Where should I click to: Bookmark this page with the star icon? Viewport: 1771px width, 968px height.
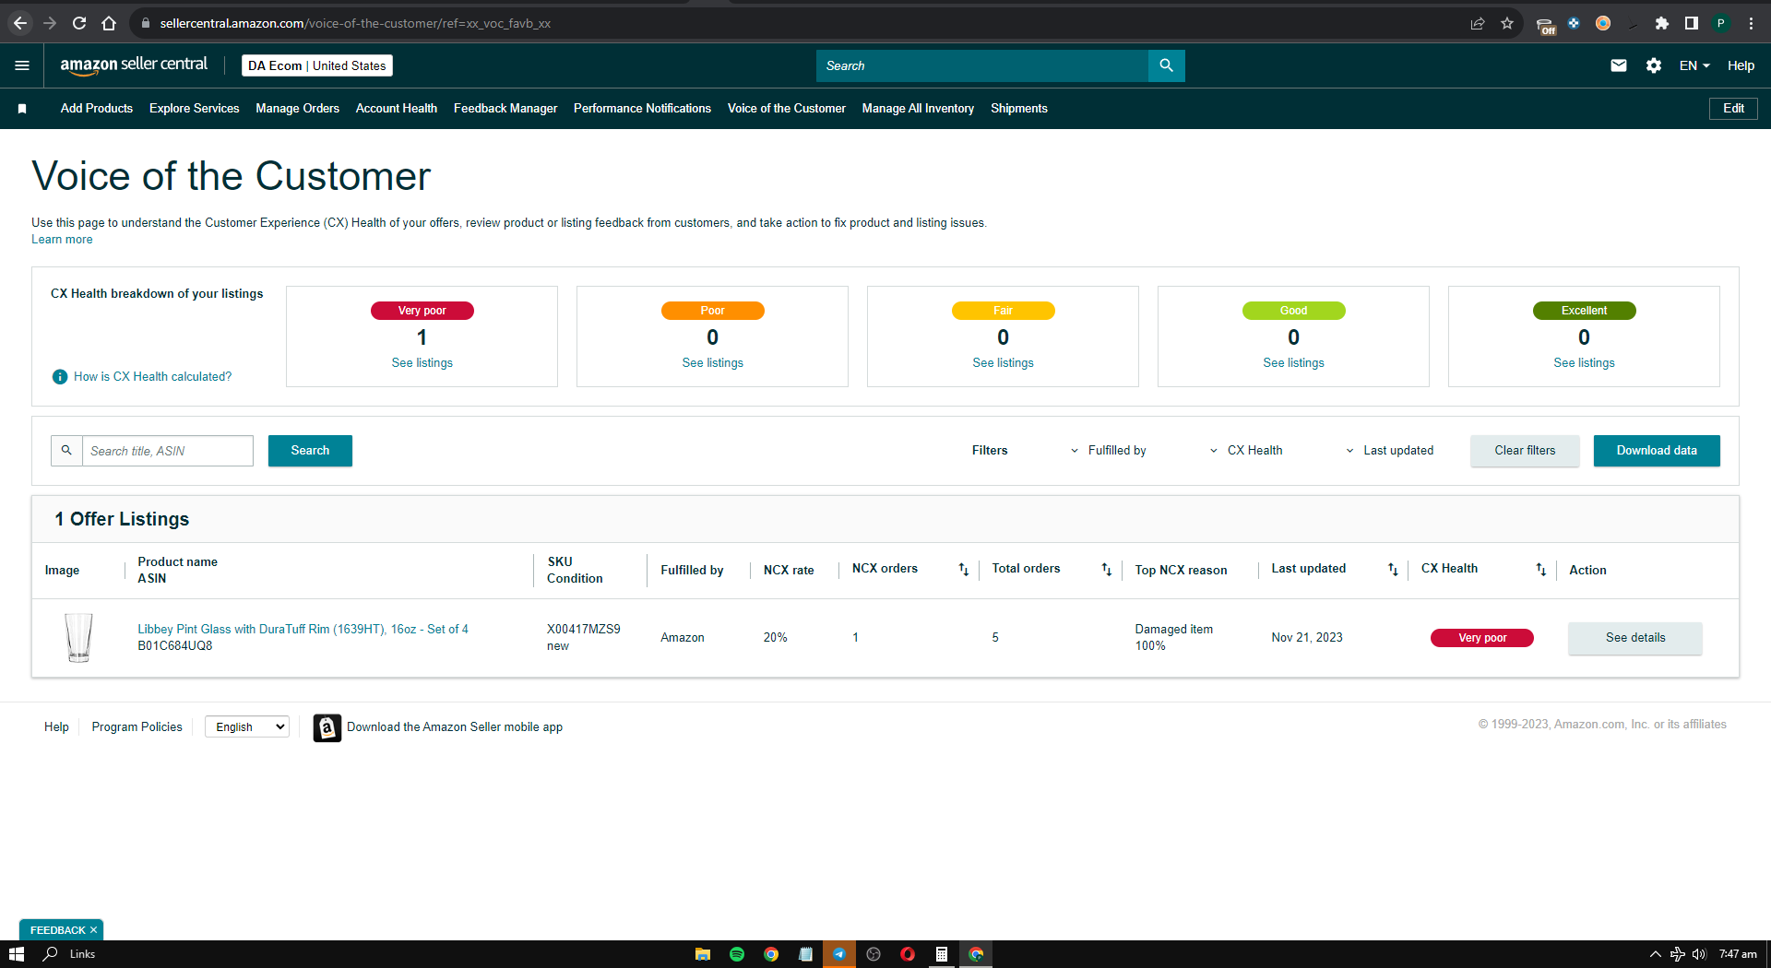coord(1507,23)
